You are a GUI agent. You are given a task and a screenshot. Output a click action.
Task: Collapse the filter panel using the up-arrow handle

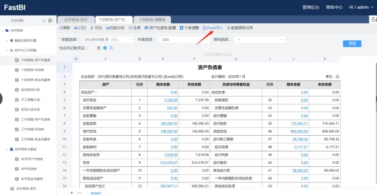218,55
